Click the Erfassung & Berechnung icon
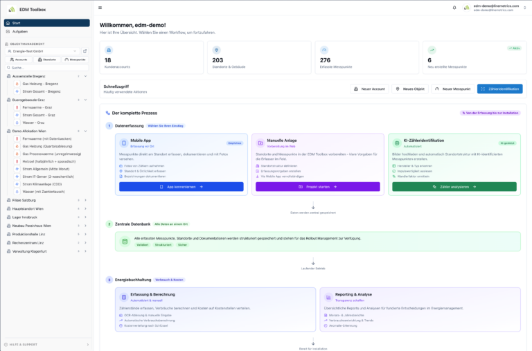Image resolution: width=532 pixels, height=351 pixels. point(124,297)
